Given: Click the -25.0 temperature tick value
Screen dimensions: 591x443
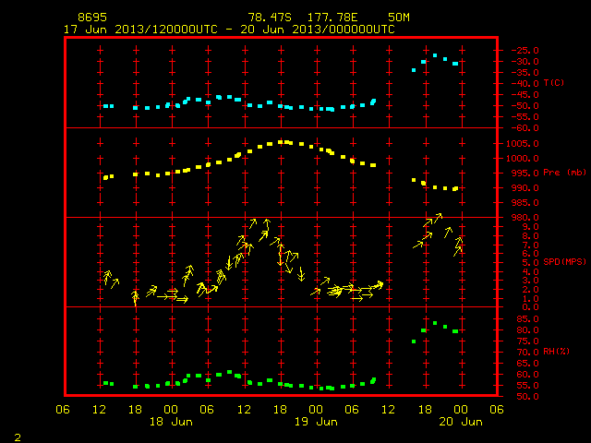Looking at the screenshot, I should [x=525, y=50].
